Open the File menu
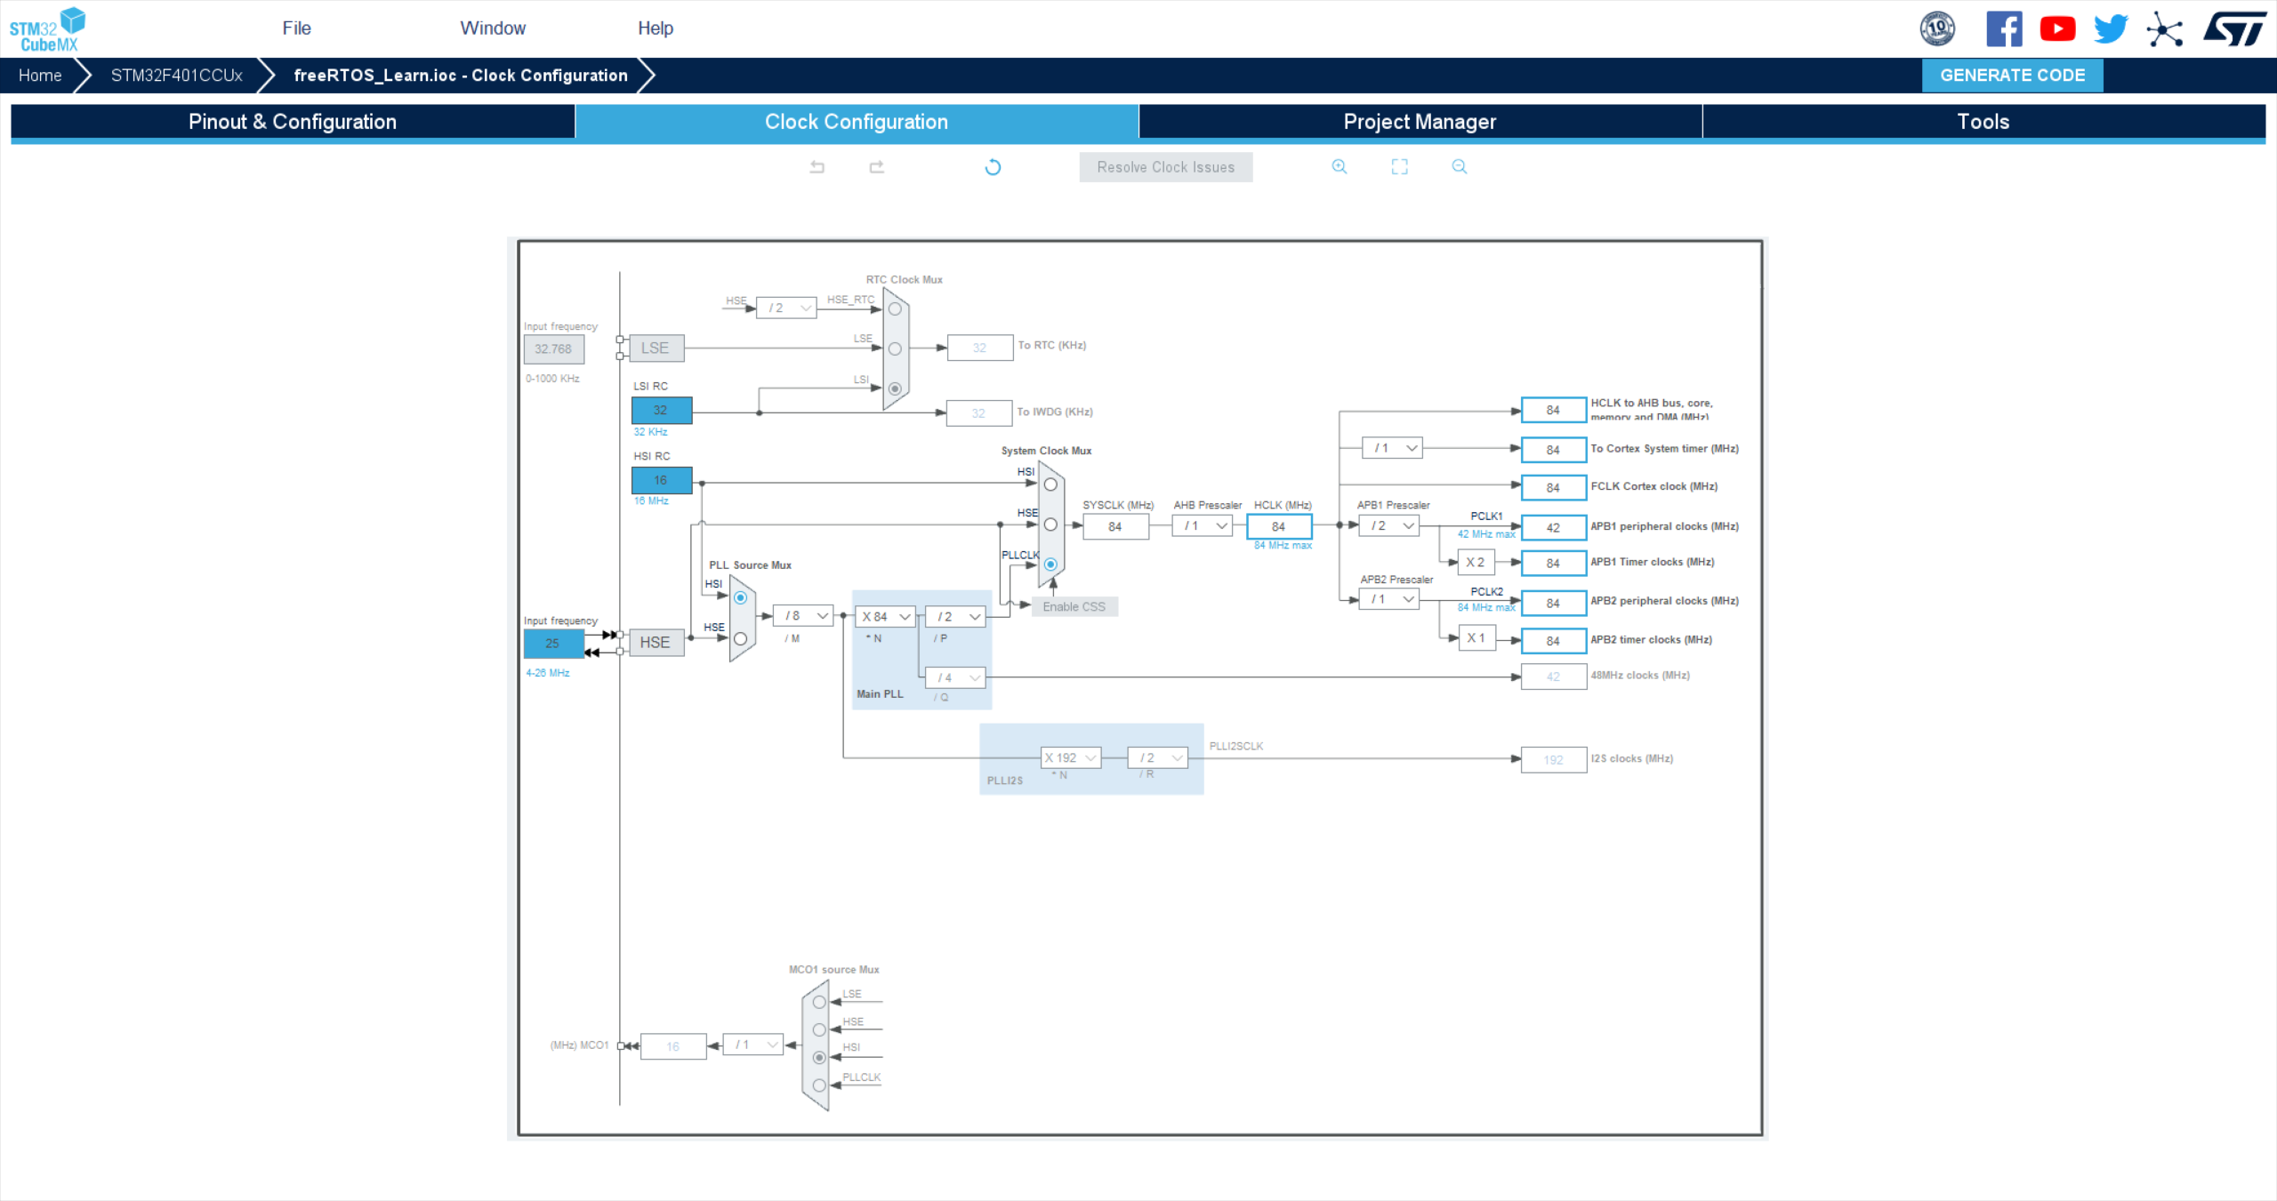Image resolution: width=2277 pixels, height=1201 pixels. [x=296, y=28]
